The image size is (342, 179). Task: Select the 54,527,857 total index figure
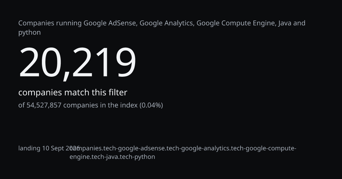point(44,105)
